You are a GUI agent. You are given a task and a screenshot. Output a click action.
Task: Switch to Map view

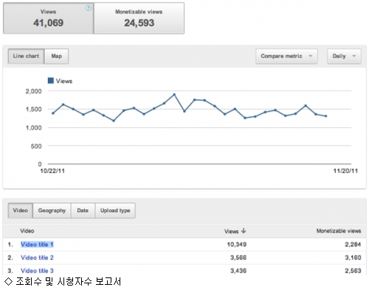[x=56, y=56]
